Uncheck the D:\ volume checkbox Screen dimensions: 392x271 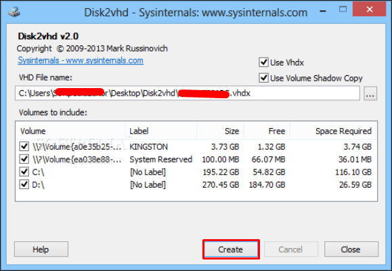[x=24, y=185]
